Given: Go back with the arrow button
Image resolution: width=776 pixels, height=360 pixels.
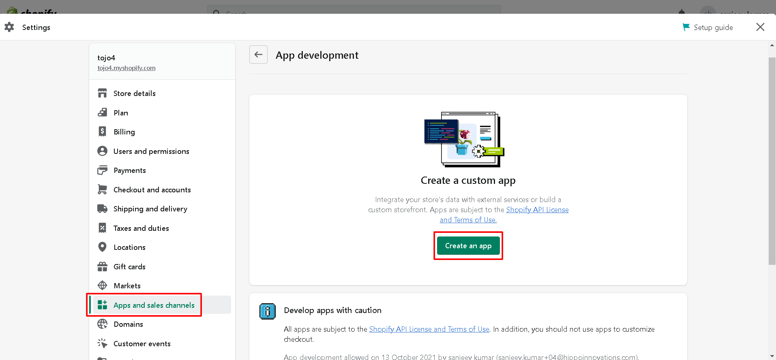Looking at the screenshot, I should pos(258,55).
